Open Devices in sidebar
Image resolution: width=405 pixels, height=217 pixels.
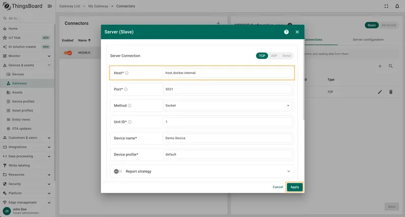pos(27,74)
